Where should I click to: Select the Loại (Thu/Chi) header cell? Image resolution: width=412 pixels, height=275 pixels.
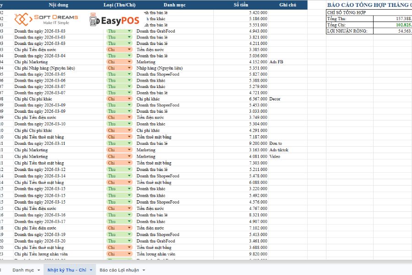click(x=119, y=5)
